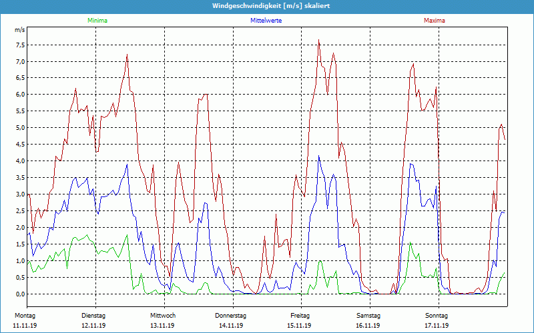Click the '7,5' y-axis value
534x333 pixels.
pyautogui.click(x=20, y=45)
